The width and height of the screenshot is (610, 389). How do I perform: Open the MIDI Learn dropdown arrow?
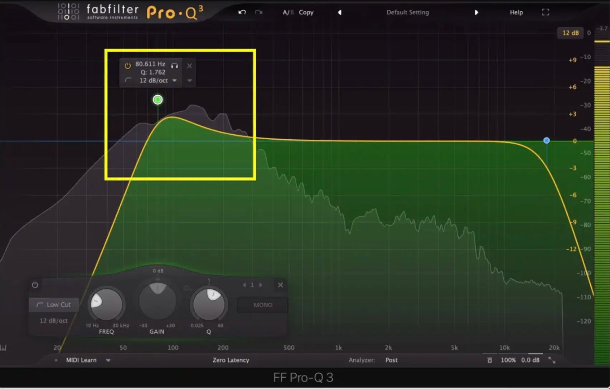[108, 360]
